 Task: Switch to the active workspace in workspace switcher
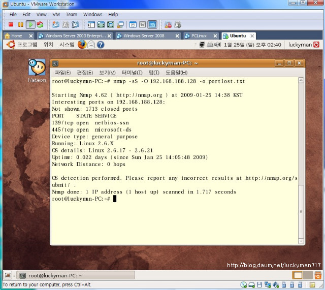tap(298, 275)
